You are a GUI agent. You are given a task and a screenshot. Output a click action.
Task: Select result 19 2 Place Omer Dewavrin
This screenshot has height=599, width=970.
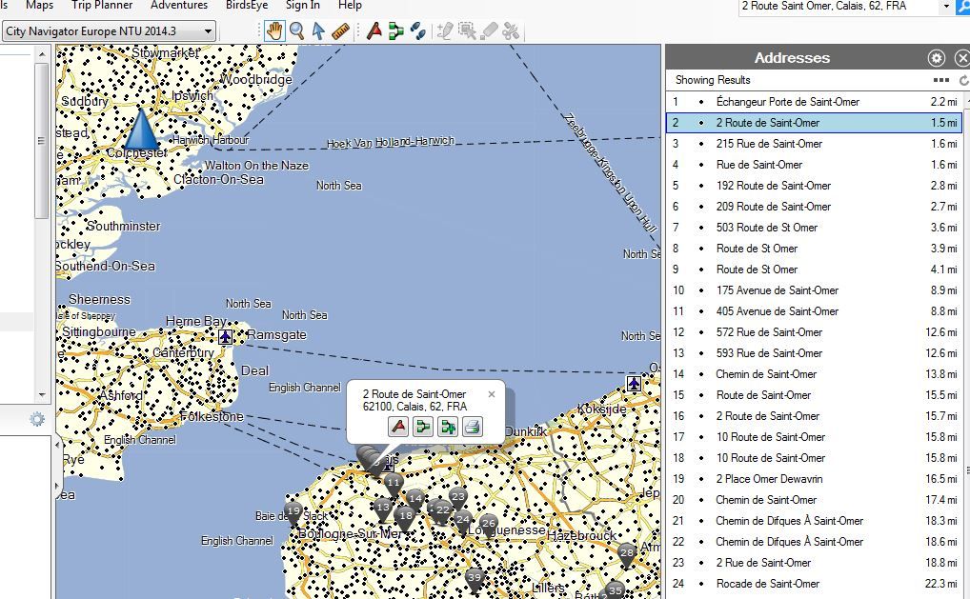coord(816,479)
